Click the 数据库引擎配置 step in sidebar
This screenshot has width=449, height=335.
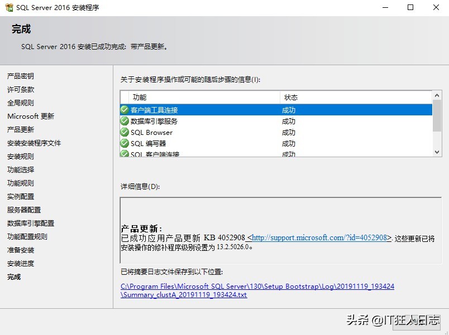[31, 223]
